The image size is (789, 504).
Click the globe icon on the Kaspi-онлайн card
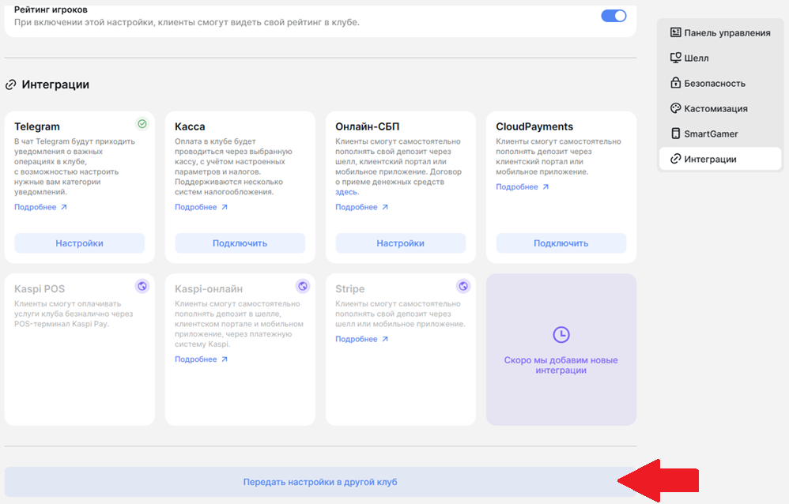click(x=303, y=286)
